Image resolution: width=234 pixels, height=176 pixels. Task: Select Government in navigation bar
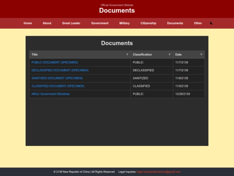tap(100, 23)
